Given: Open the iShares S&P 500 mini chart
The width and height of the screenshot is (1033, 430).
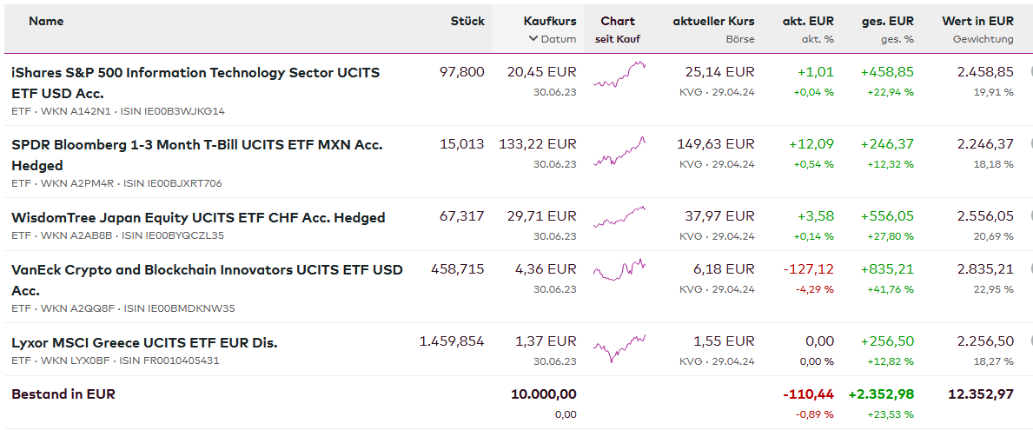Looking at the screenshot, I should [619, 76].
